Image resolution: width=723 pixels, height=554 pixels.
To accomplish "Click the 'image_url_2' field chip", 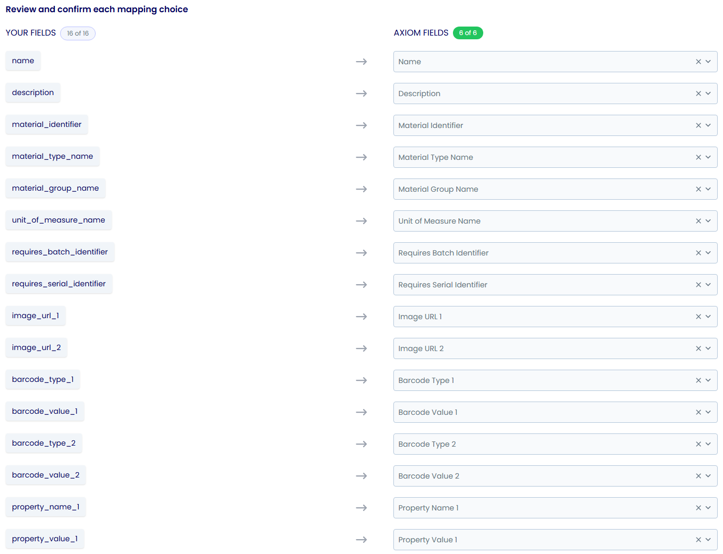I will pyautogui.click(x=37, y=347).
